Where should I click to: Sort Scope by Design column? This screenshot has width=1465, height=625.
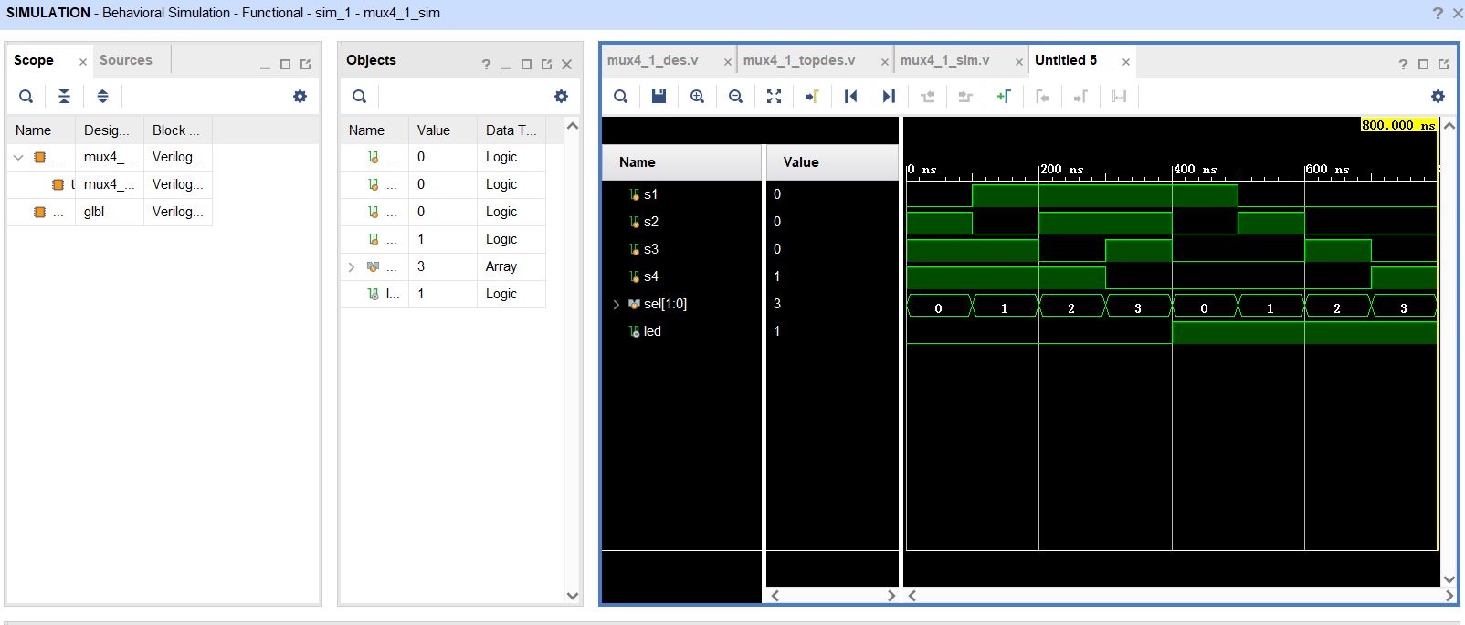[x=110, y=130]
